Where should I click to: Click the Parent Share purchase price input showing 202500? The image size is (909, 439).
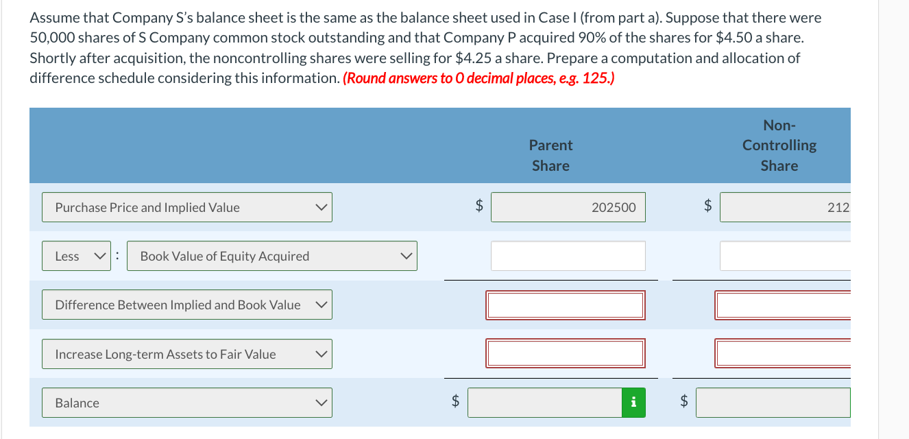tap(568, 206)
